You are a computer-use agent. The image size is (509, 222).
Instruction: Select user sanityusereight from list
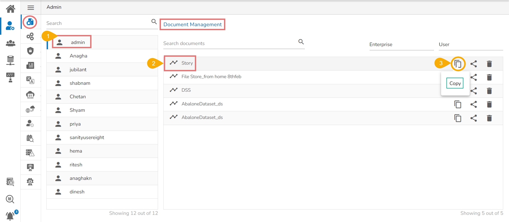[x=87, y=137]
